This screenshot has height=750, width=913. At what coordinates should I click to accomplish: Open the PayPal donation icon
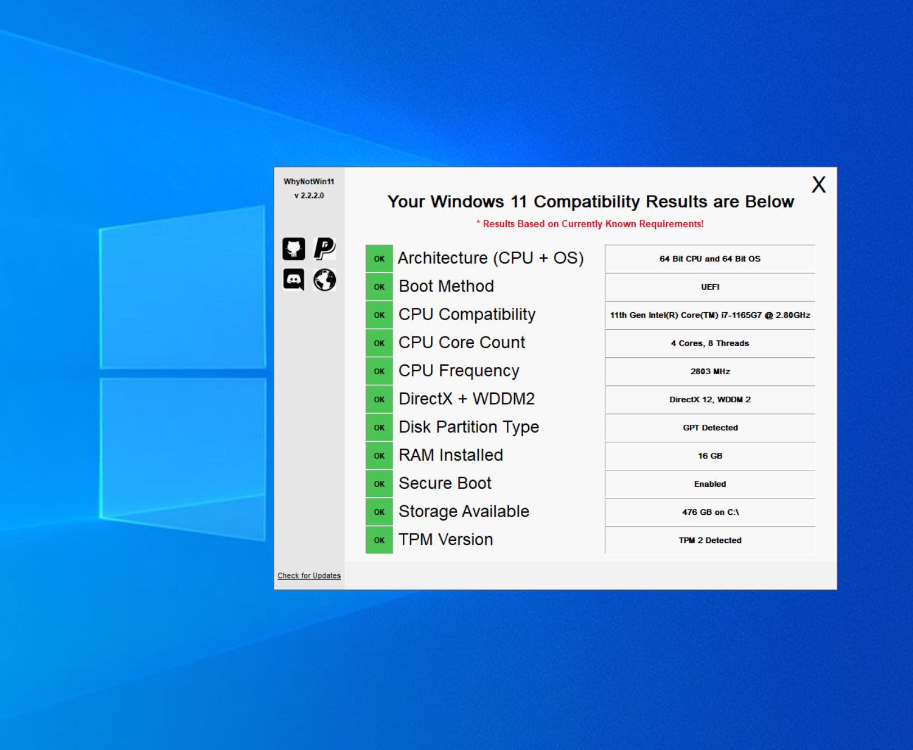coord(325,249)
